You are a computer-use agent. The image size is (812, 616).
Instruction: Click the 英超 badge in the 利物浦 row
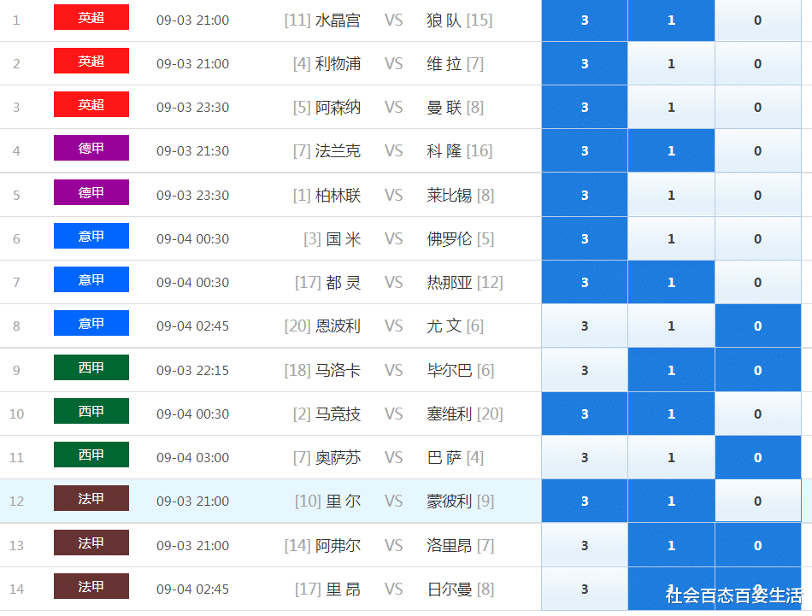91,61
